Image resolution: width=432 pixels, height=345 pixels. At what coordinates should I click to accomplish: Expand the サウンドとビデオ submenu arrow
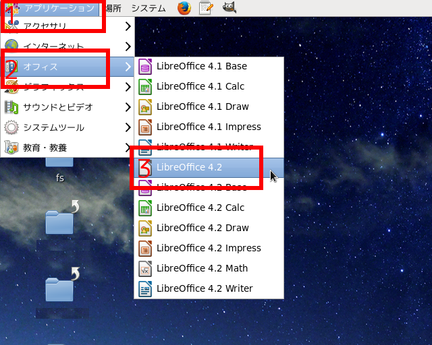click(128, 107)
